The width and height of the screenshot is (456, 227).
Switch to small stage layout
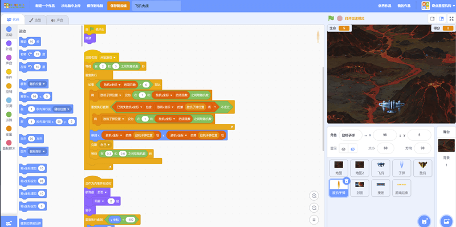tap(433, 19)
